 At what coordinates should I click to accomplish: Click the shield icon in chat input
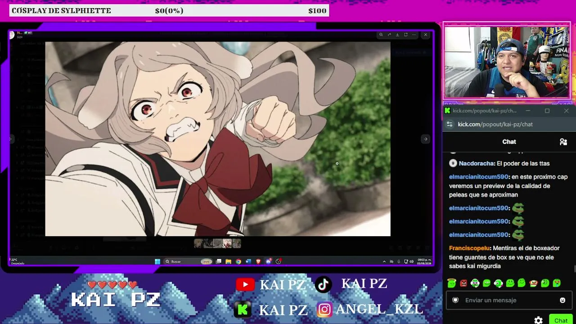455,300
